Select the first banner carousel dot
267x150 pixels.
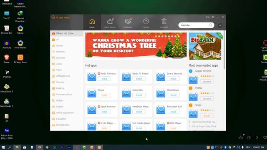click(156, 36)
